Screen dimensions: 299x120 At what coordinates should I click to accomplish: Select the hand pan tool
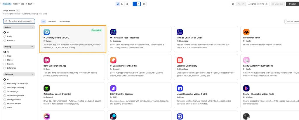(x=139, y=4)
